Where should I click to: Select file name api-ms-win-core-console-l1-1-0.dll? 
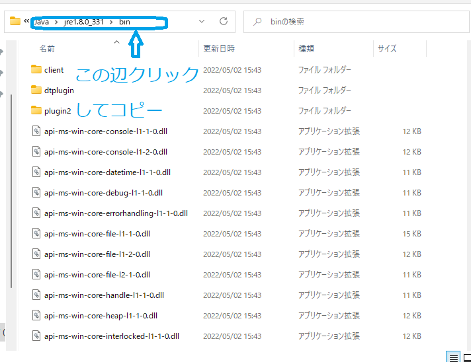point(106,131)
